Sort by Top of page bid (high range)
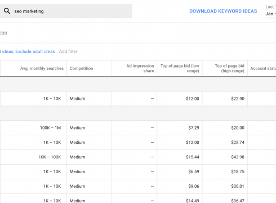Image resolution: width=276 pixels, height=203 pixels. coord(229,68)
